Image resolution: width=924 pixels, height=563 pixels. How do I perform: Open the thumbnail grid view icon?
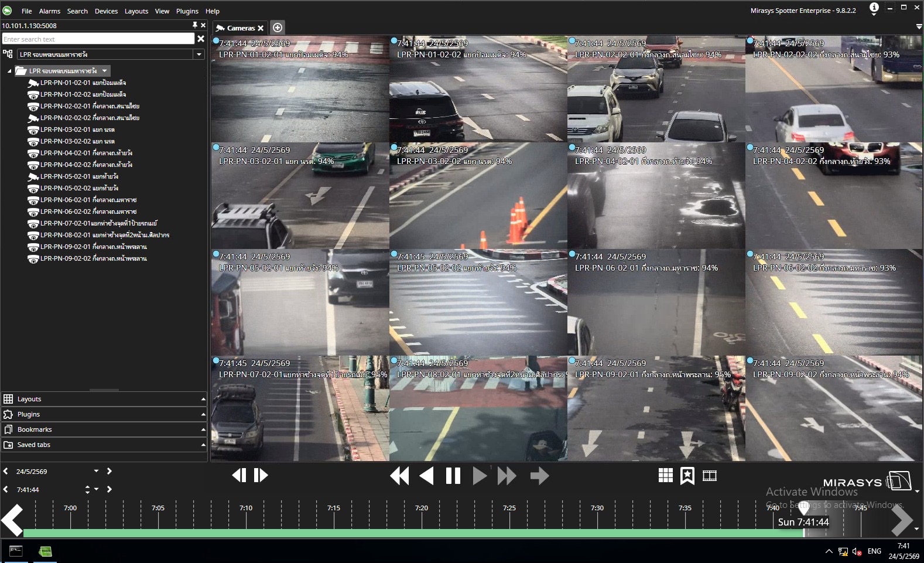click(x=666, y=476)
